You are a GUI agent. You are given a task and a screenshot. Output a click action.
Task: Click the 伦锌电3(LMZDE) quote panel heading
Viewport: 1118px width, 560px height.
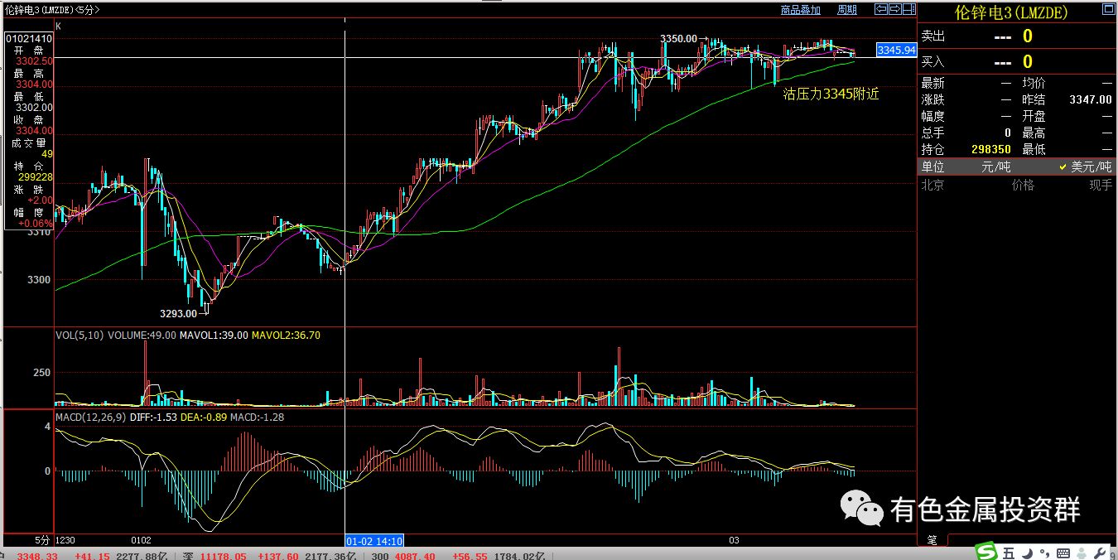[x=1011, y=12]
